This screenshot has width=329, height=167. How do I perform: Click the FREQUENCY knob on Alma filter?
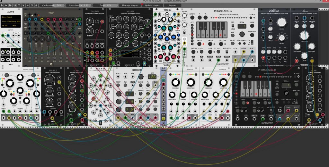tap(304, 35)
